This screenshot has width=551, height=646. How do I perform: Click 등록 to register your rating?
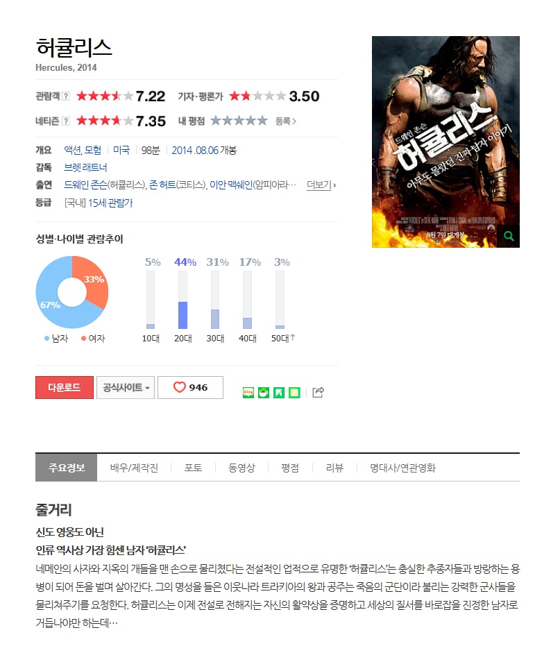286,121
